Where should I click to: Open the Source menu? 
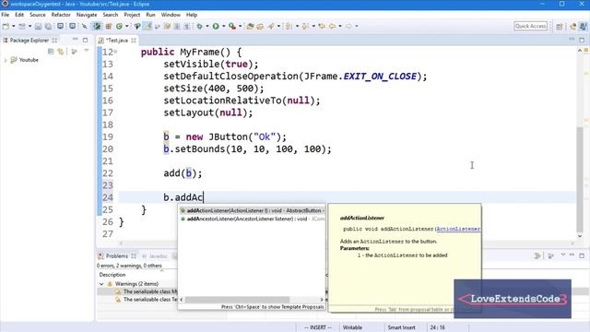pos(38,15)
